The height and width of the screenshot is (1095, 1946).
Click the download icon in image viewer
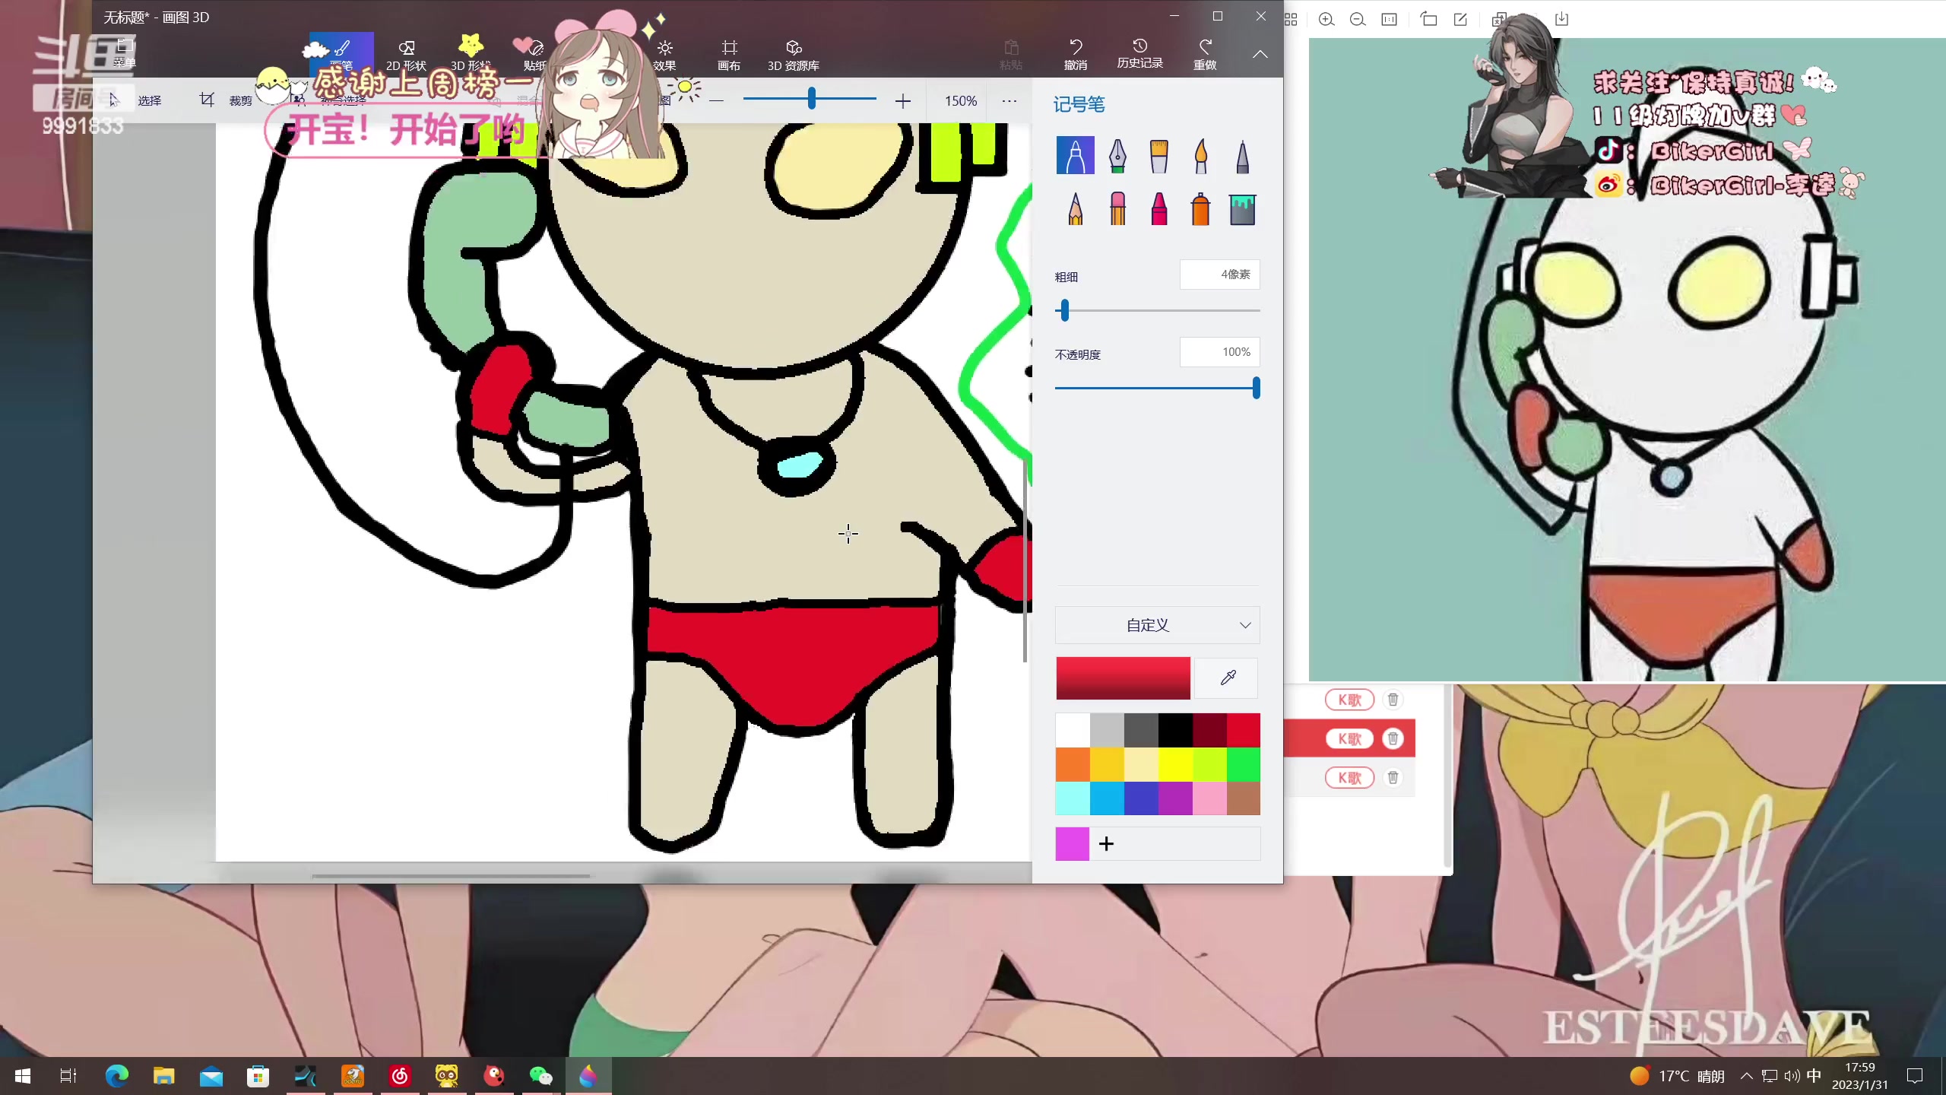[1561, 19]
